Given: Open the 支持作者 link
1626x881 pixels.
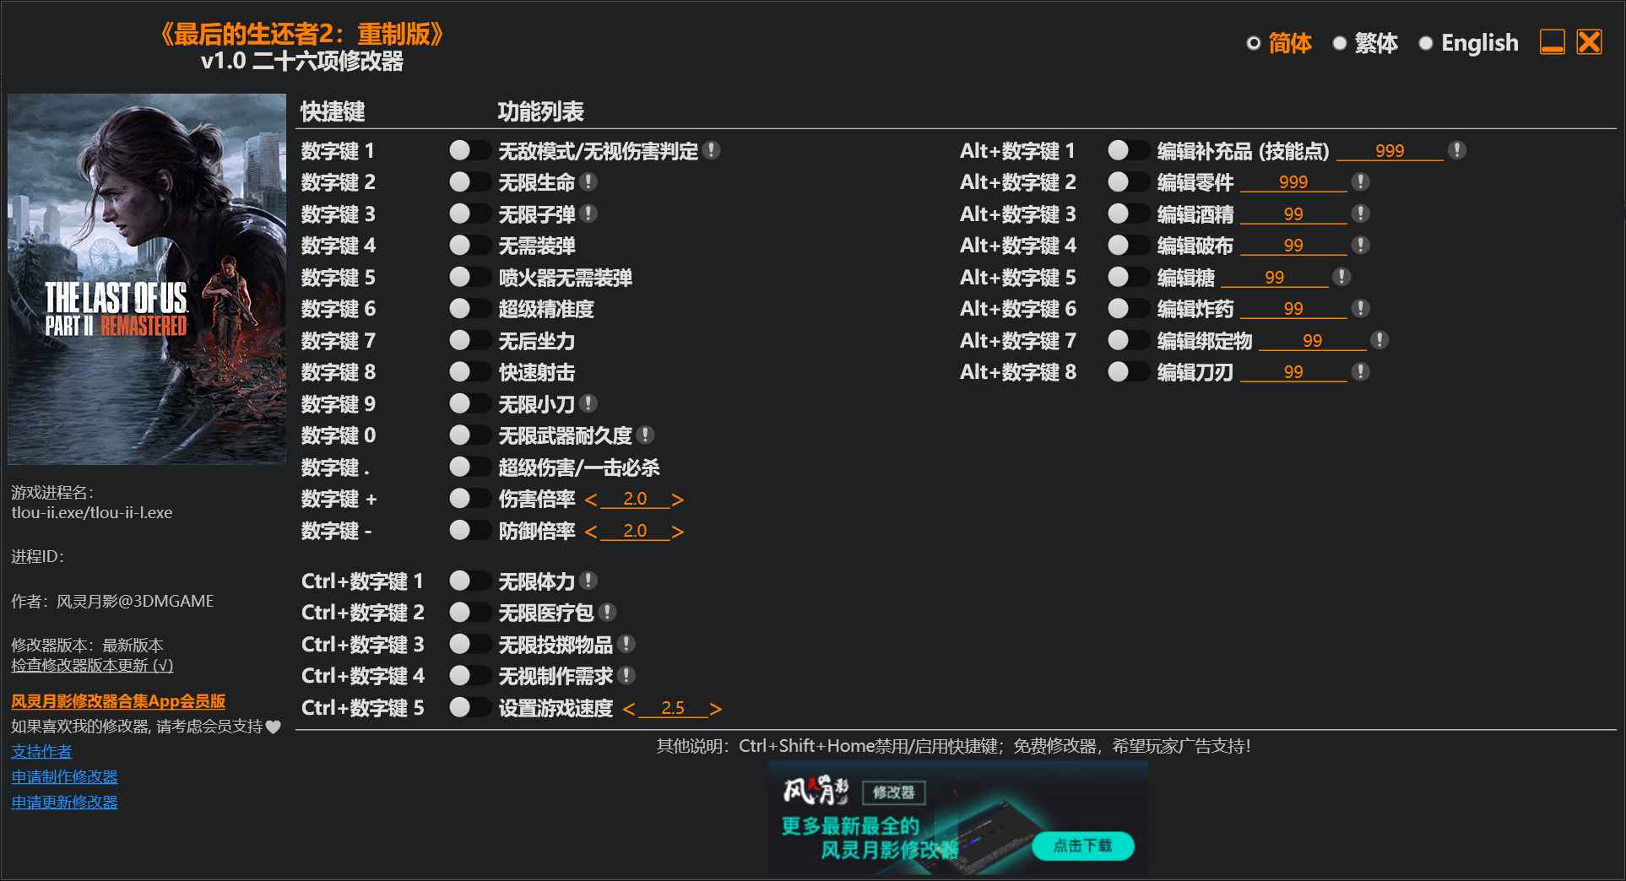Looking at the screenshot, I should 41,750.
